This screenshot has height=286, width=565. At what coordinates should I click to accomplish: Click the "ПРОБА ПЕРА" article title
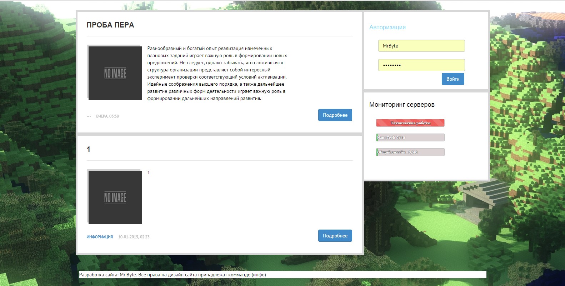coord(110,25)
